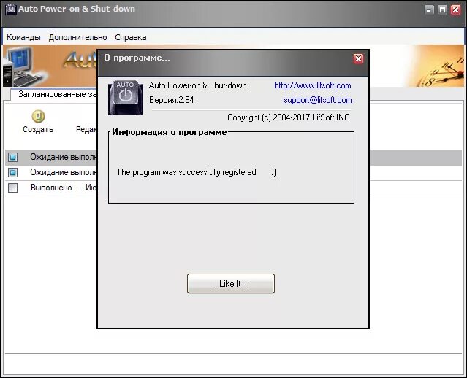Click the Редактировать toolbar label
This screenshot has height=378, width=467.
pos(86,129)
